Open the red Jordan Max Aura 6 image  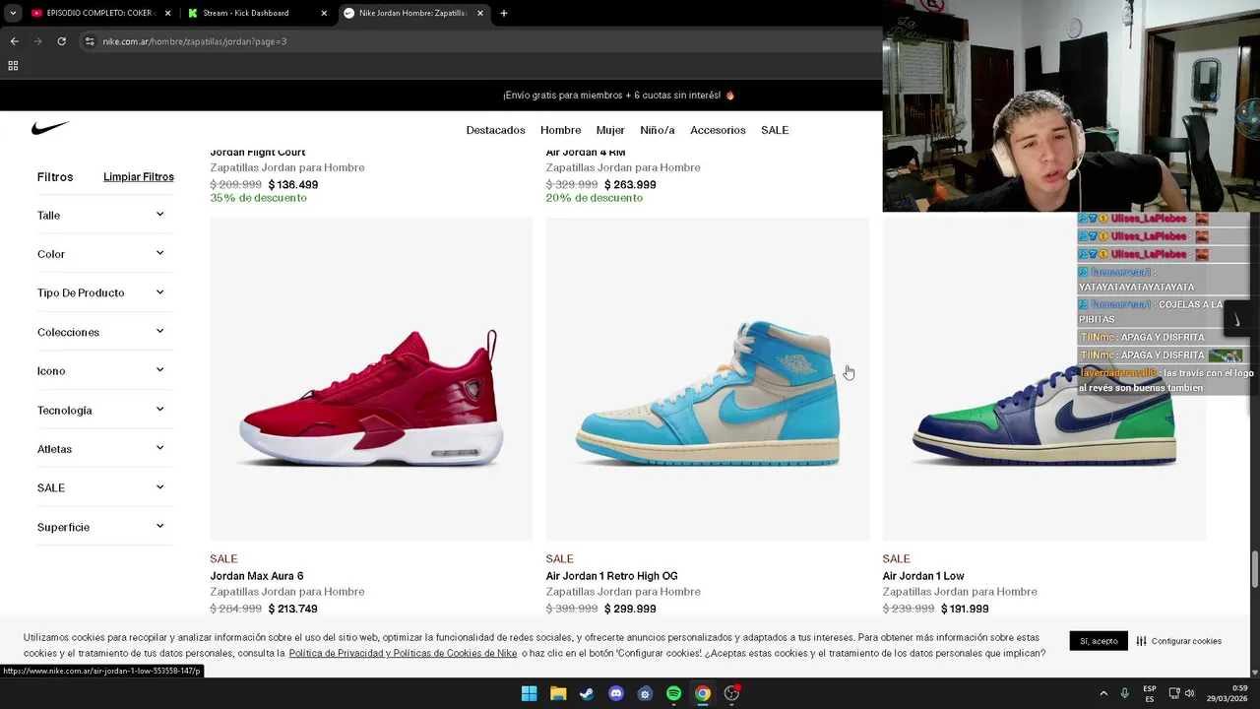click(x=371, y=379)
